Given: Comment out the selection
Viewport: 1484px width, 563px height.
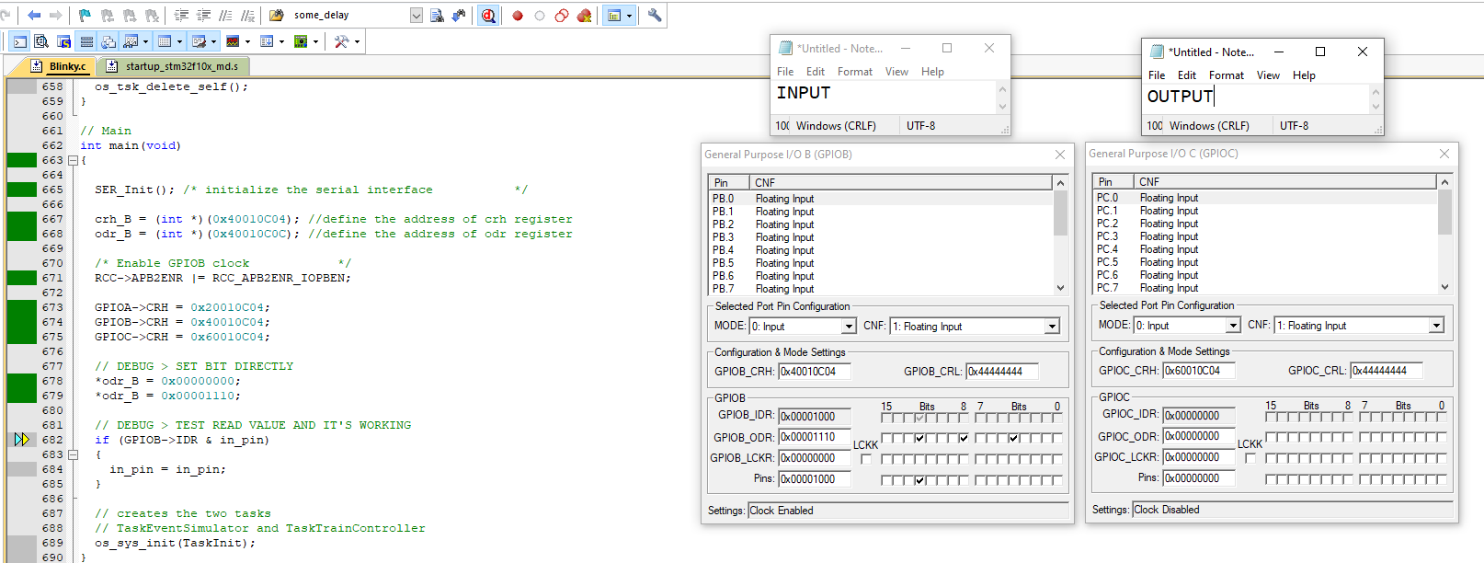Looking at the screenshot, I should [225, 16].
